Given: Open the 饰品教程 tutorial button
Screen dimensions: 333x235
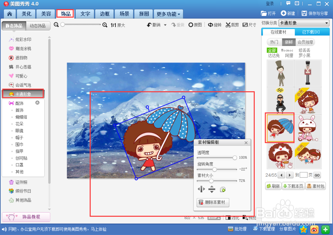Looking at the screenshot, I should click(x=26, y=217).
